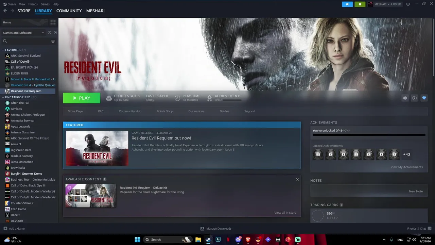
Task: Dismiss the Available Content panel
Action: (x=297, y=179)
